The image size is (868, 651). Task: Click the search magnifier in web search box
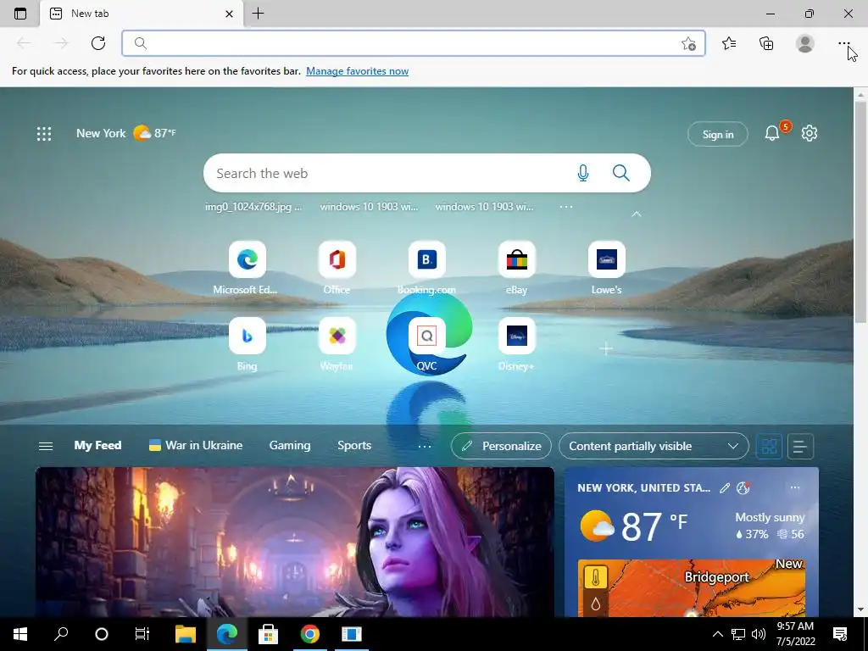click(x=621, y=173)
